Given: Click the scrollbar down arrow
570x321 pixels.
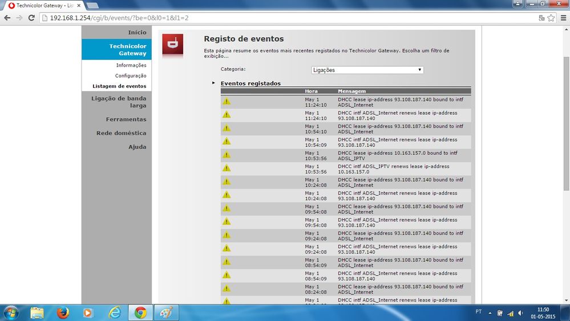Looking at the screenshot, I should [x=567, y=300].
